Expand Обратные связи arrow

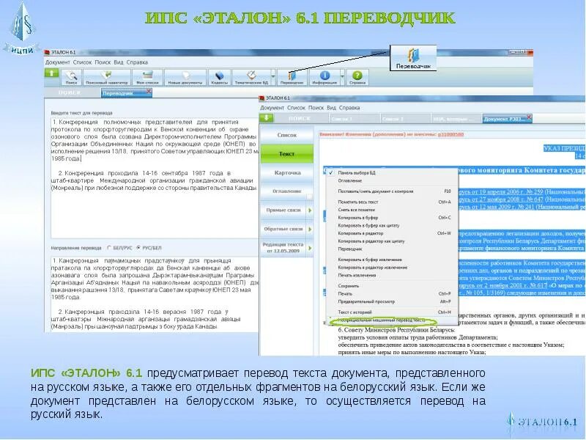pyautogui.click(x=310, y=229)
